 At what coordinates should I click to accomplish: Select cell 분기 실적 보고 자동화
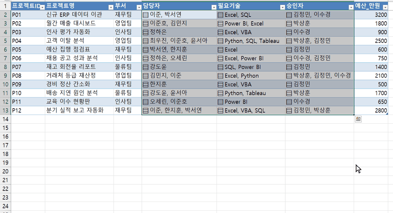click(x=79, y=111)
